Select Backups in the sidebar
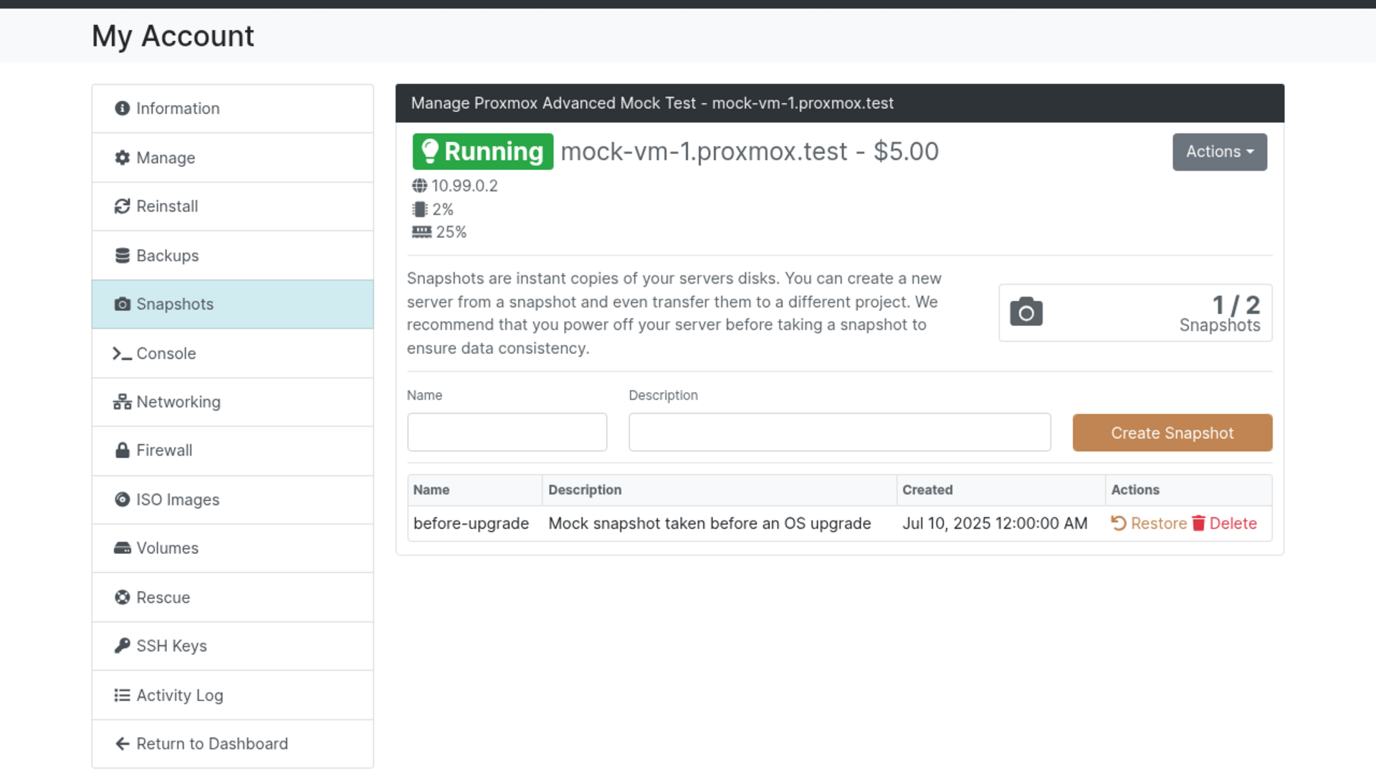Image resolution: width=1376 pixels, height=774 pixels. point(233,255)
